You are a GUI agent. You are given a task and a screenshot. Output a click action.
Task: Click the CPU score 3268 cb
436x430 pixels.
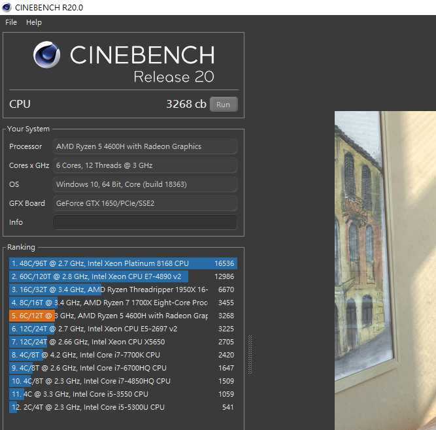click(186, 105)
